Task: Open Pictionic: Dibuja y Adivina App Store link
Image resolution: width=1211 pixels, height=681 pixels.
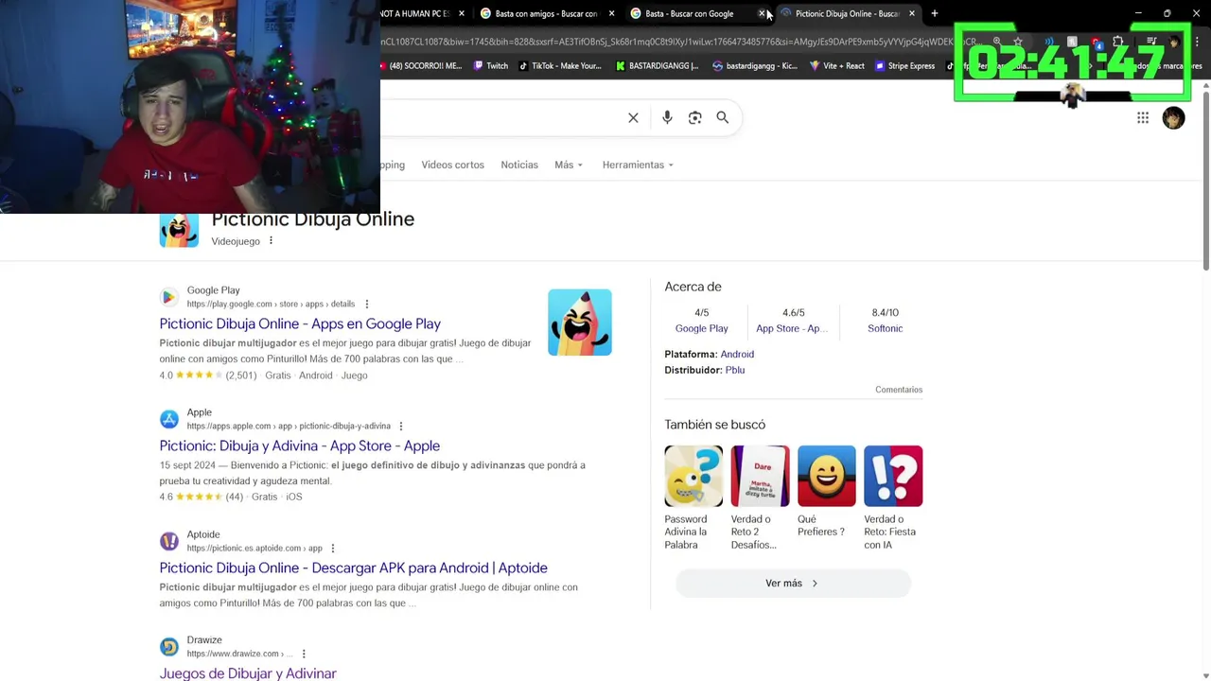Action: click(x=299, y=445)
